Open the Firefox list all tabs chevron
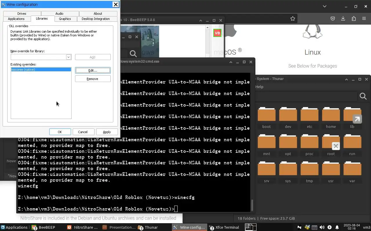Image resolution: width=371 pixels, height=231 pixels. (x=324, y=6)
